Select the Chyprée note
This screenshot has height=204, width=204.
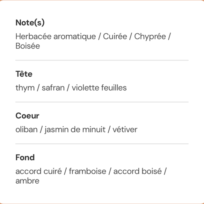(150, 37)
